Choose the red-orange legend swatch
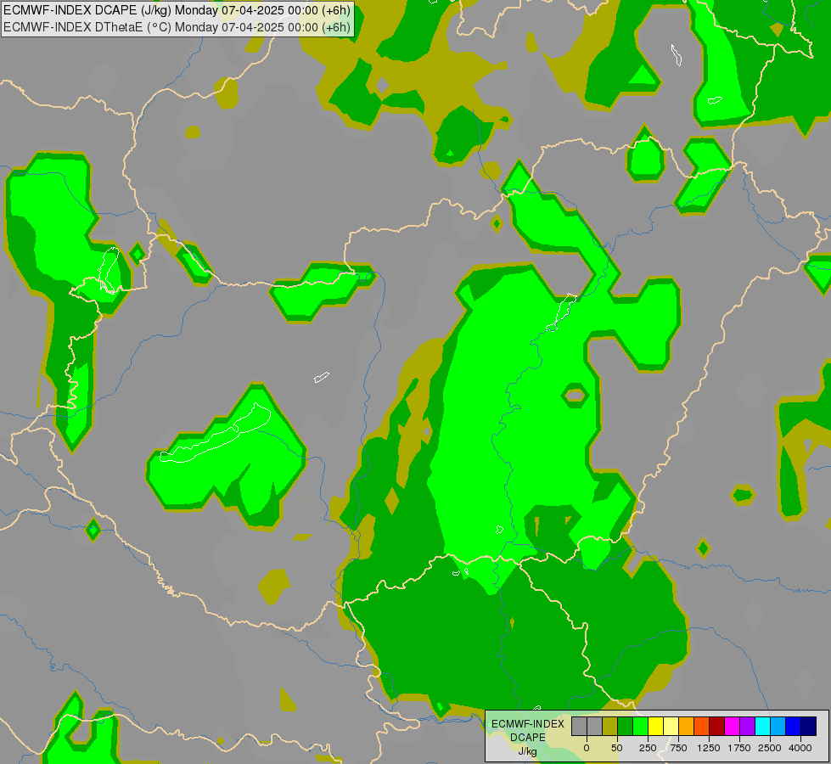The width and height of the screenshot is (831, 764). pyautogui.click(x=702, y=726)
